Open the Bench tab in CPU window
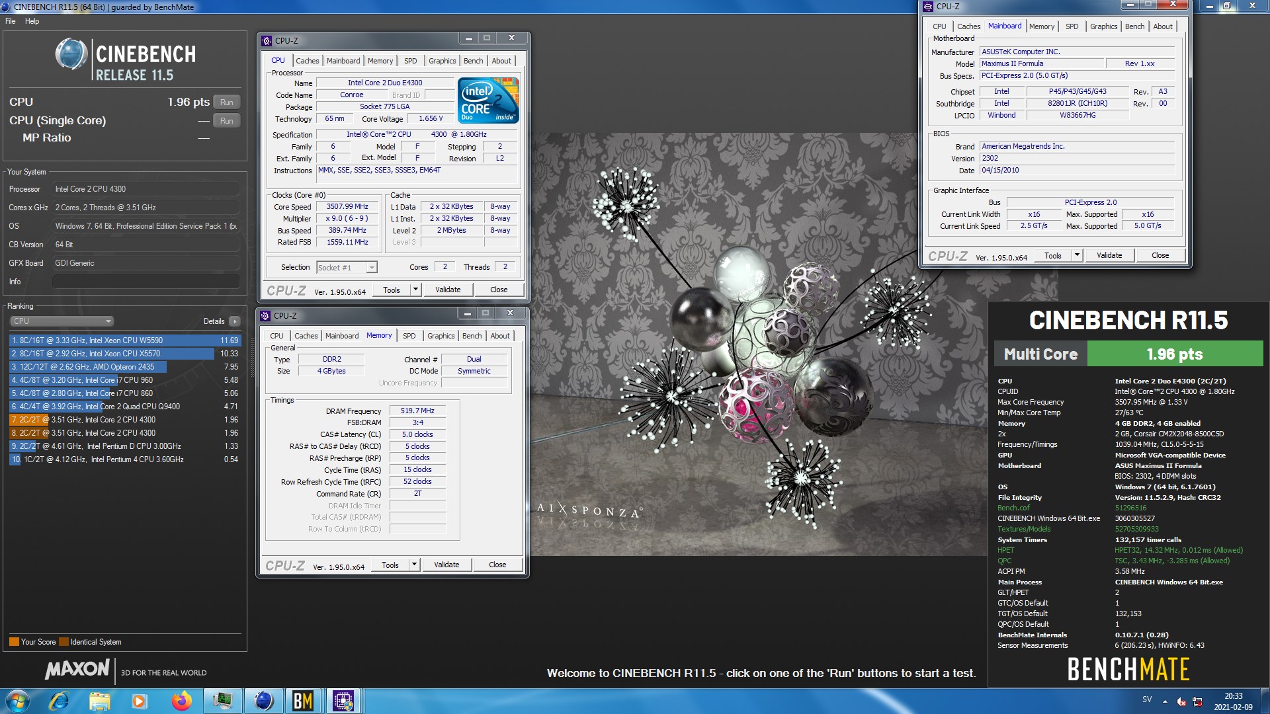The height and width of the screenshot is (714, 1270). (474, 61)
